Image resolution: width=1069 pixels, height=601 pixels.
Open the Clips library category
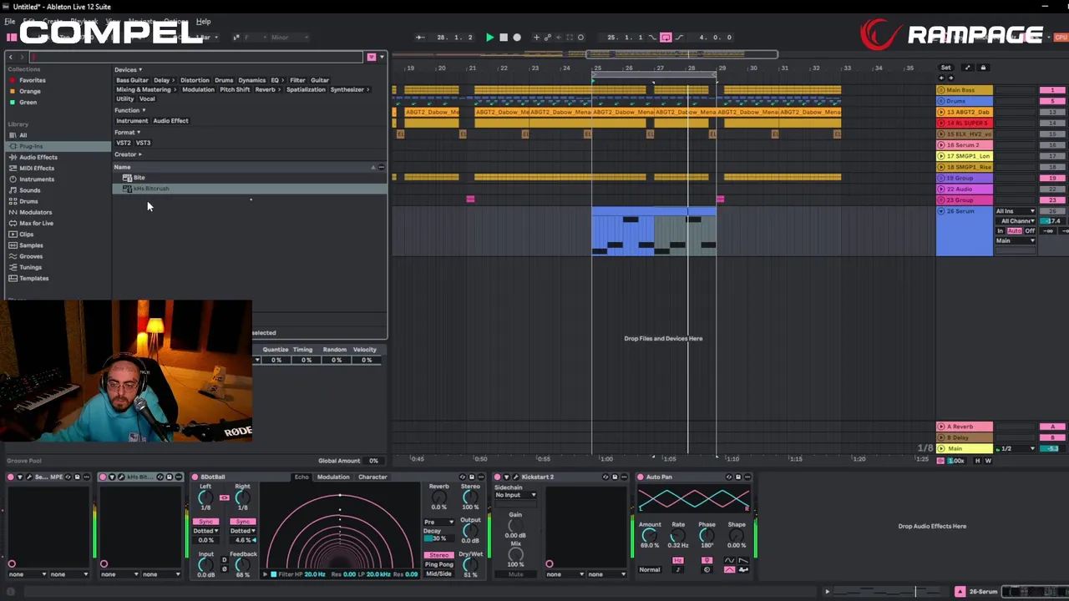pyautogui.click(x=27, y=235)
